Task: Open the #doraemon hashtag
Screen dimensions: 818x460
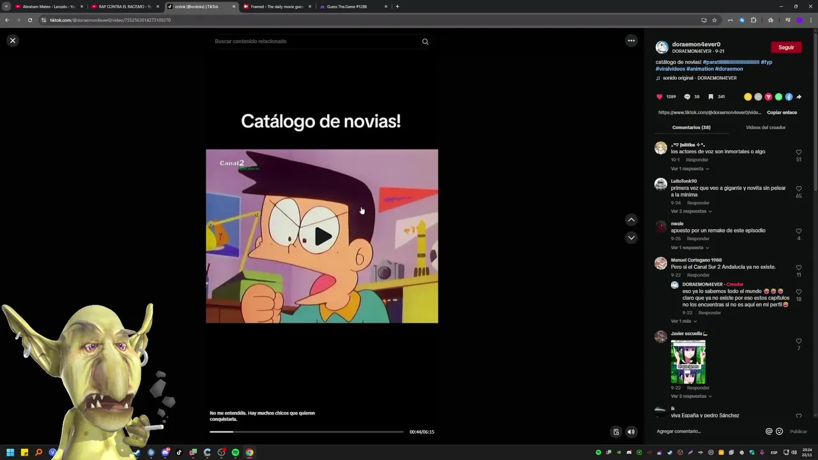Action: [x=729, y=68]
